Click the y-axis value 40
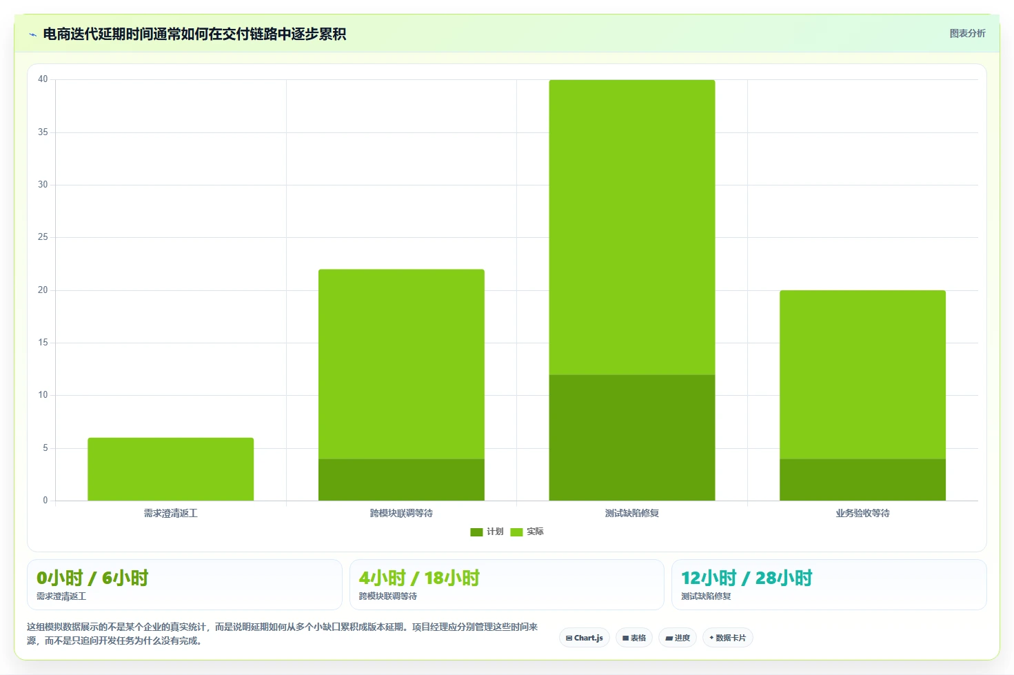Screen dimensions: 1014x675 click(43, 79)
